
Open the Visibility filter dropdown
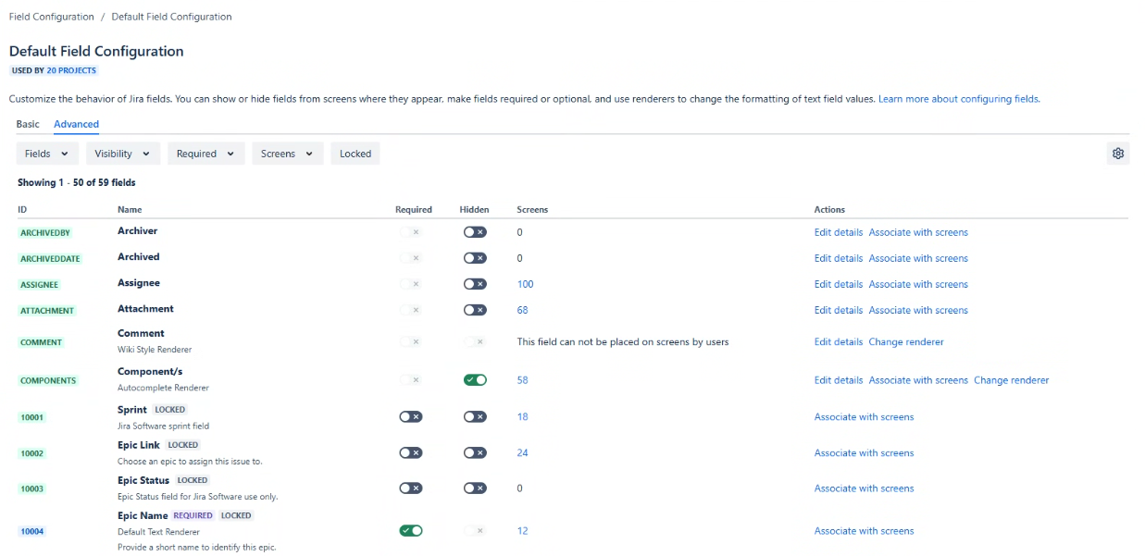[x=123, y=154]
